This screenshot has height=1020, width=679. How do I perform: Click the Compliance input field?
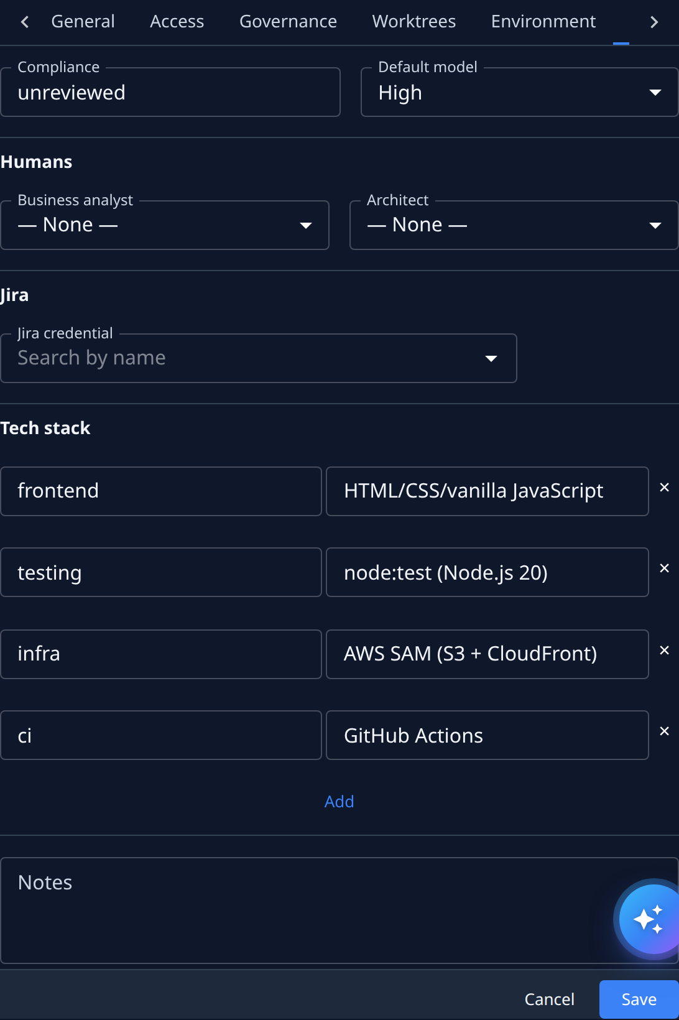point(170,92)
